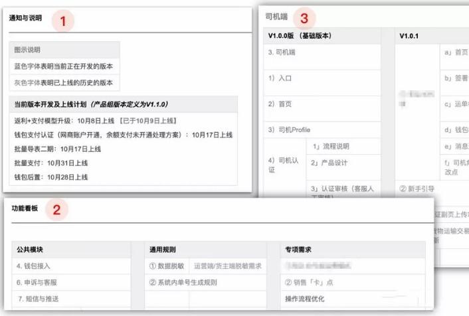
Task: Click the red number 2 badge
Action: (x=57, y=210)
